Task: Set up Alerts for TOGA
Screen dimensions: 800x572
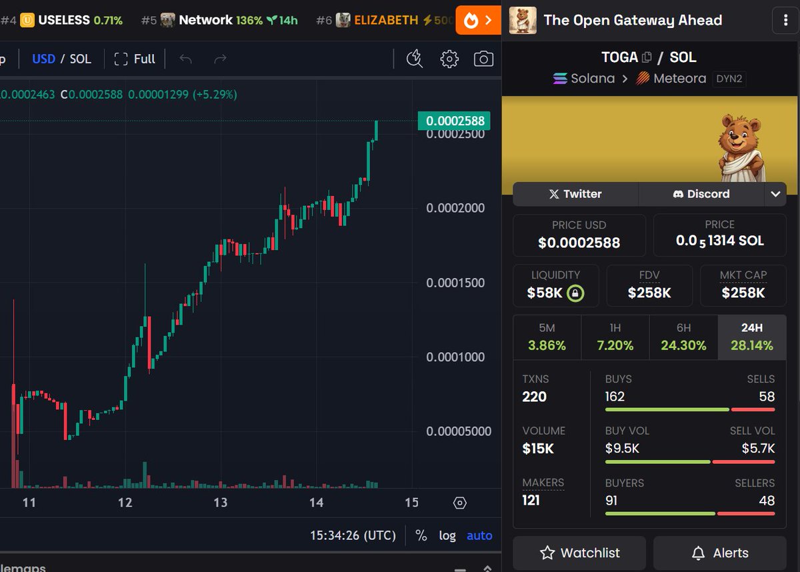Action: coord(719,553)
